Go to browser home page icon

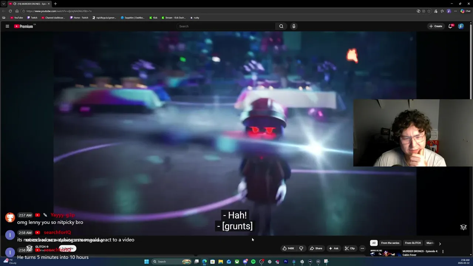point(17,11)
